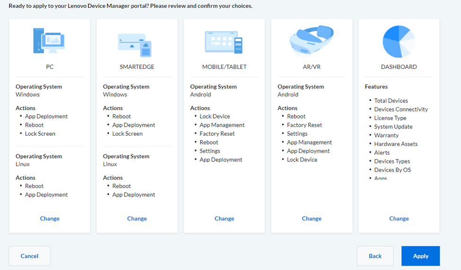
Task: Click the AR/VR headset icon
Action: coord(311,41)
